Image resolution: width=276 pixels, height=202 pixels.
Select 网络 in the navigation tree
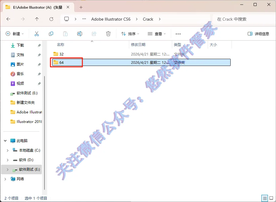point(17,179)
